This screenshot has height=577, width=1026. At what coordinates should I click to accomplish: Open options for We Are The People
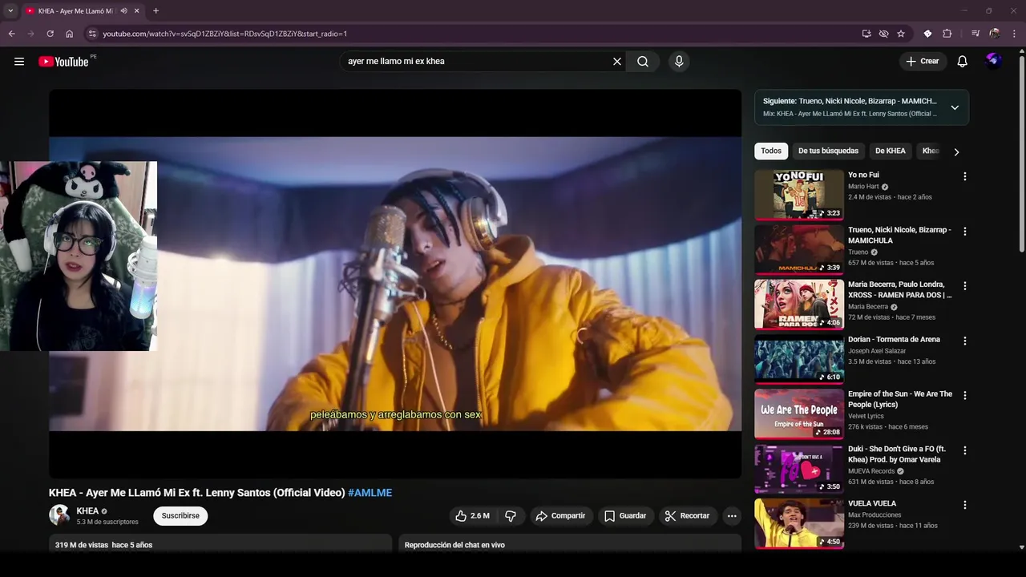coord(965,395)
